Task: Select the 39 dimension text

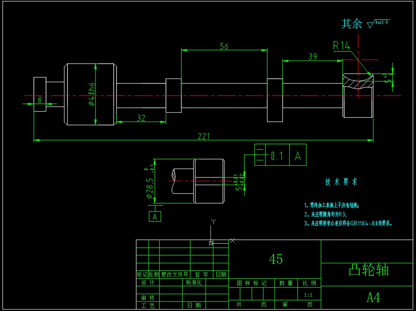Action: click(x=313, y=57)
